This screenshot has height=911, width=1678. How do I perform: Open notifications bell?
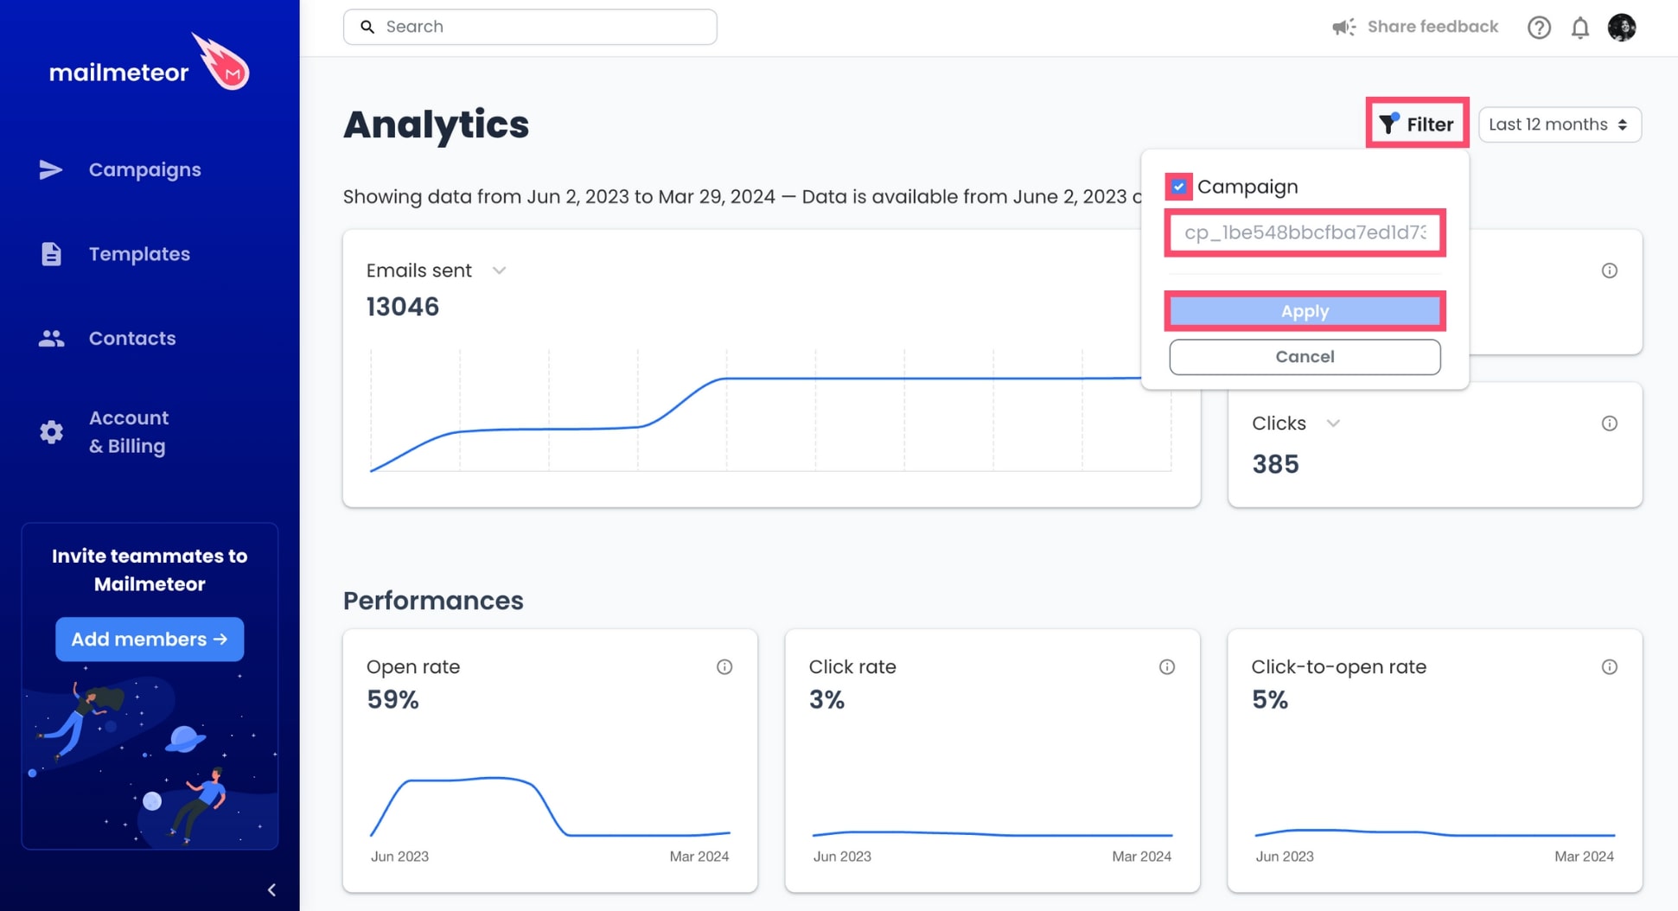(x=1580, y=28)
